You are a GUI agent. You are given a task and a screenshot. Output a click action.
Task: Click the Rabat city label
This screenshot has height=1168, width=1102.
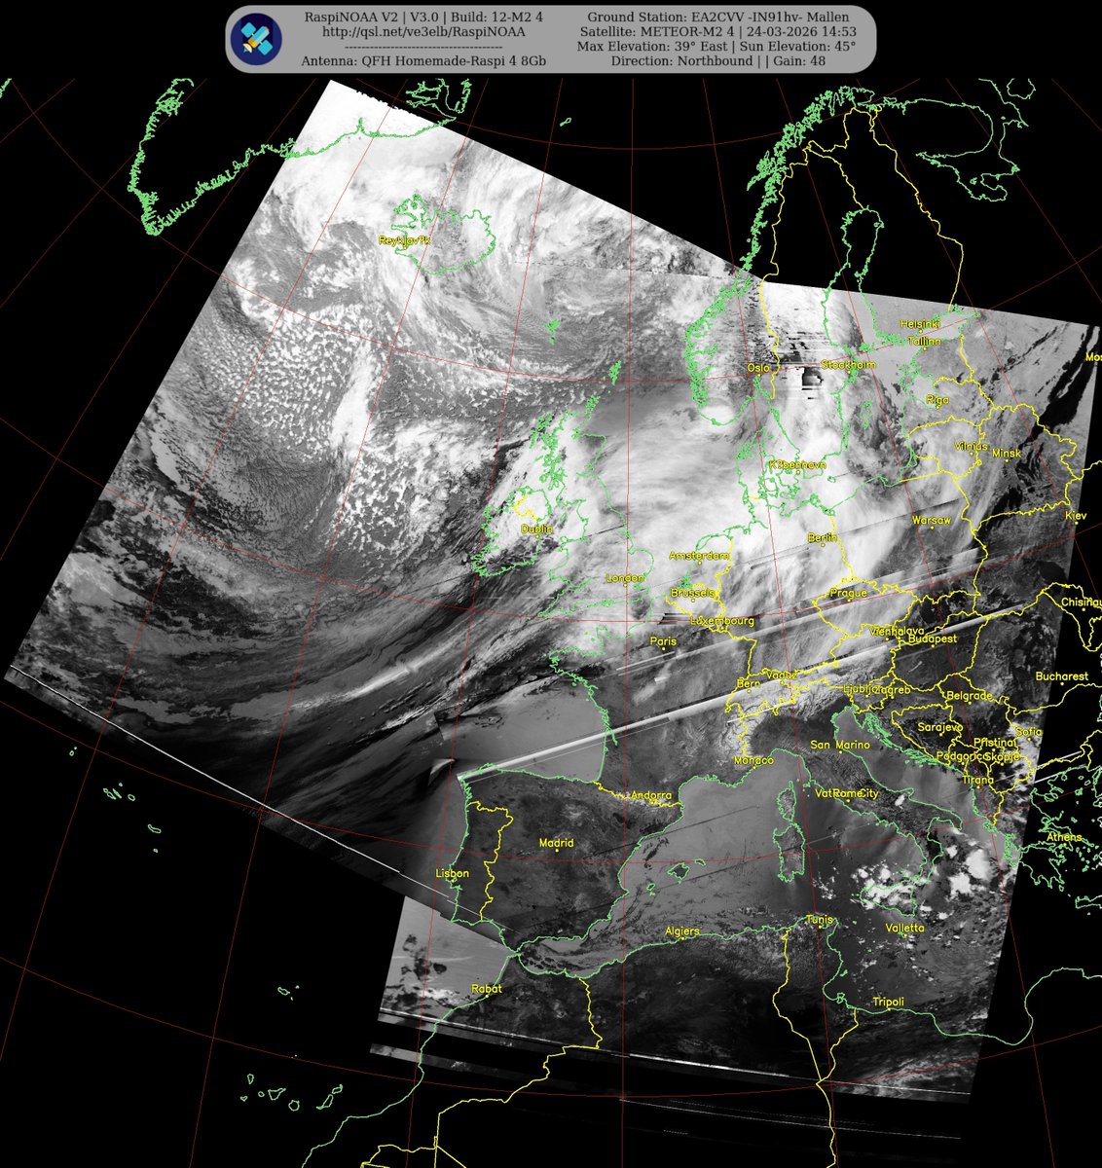(486, 989)
